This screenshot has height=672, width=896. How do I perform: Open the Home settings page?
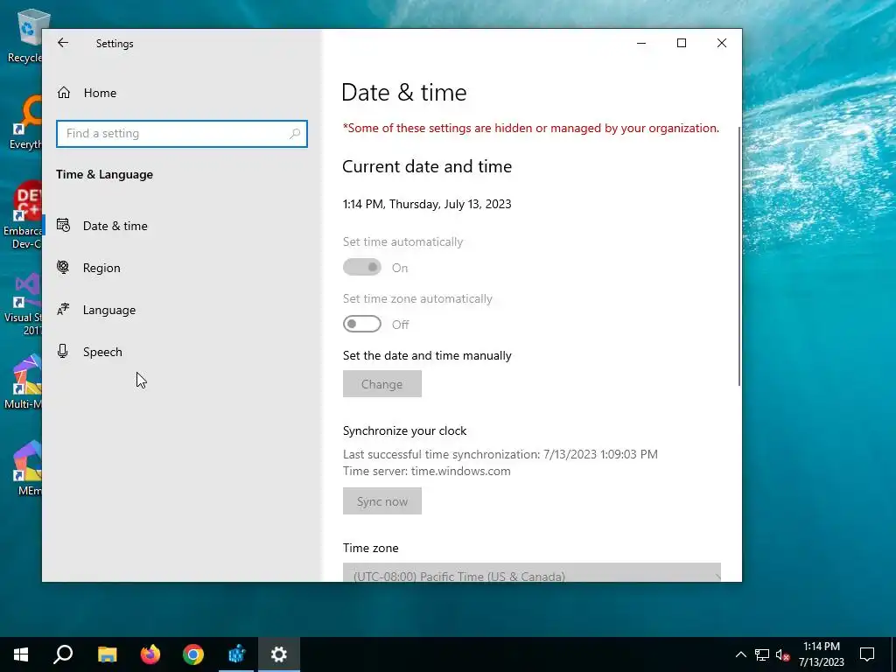[x=181, y=93]
